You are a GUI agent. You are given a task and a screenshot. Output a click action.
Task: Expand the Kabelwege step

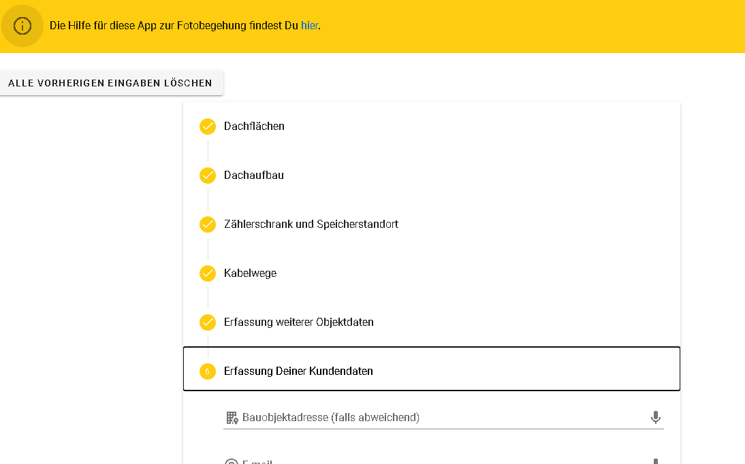tap(250, 274)
